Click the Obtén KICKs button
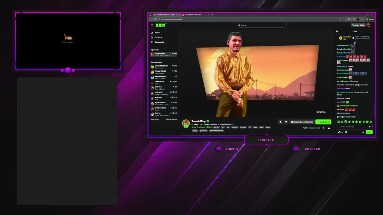383x215 pixels. 358,25
